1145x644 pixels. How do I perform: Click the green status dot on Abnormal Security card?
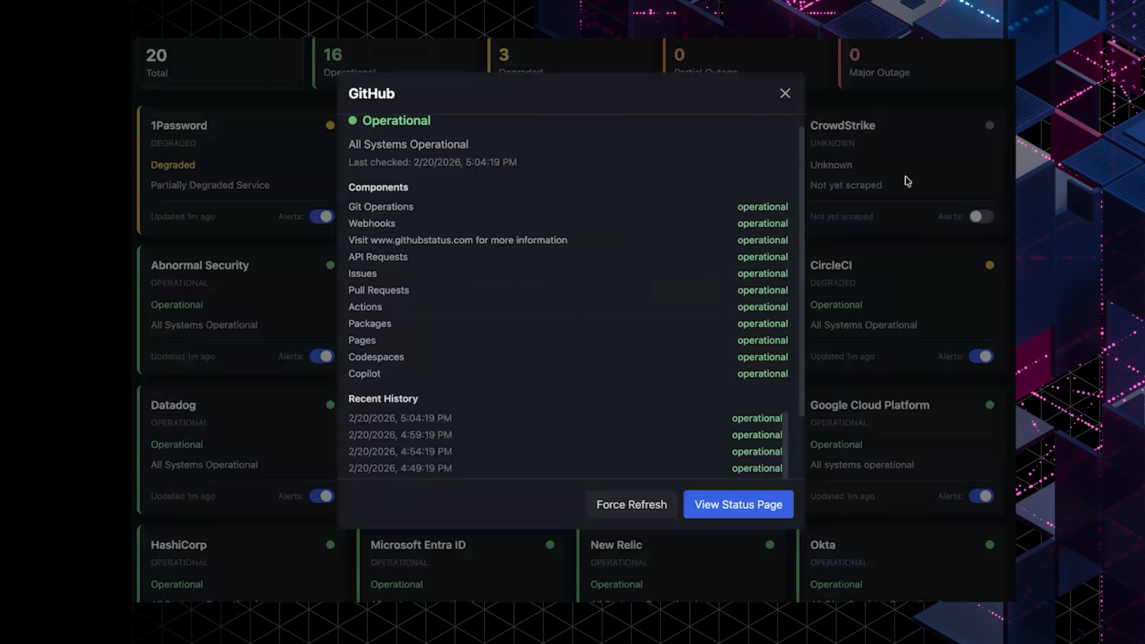coord(330,265)
